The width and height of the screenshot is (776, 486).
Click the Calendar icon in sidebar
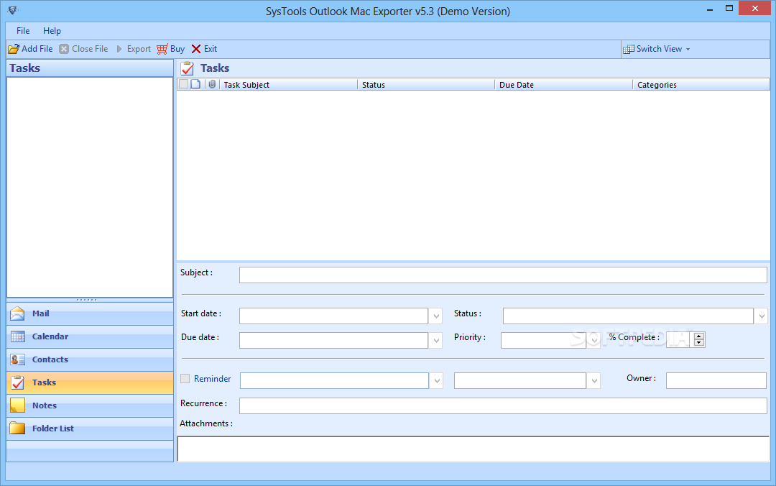click(x=17, y=337)
